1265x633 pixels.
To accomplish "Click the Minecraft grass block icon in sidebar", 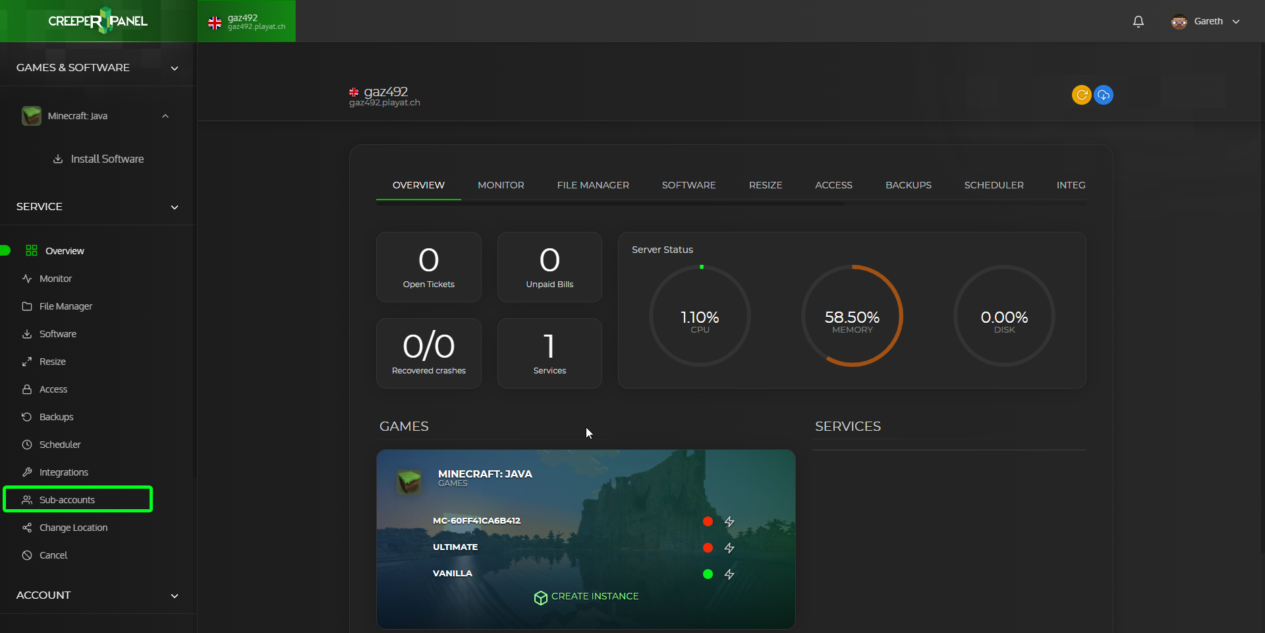I will coord(32,116).
